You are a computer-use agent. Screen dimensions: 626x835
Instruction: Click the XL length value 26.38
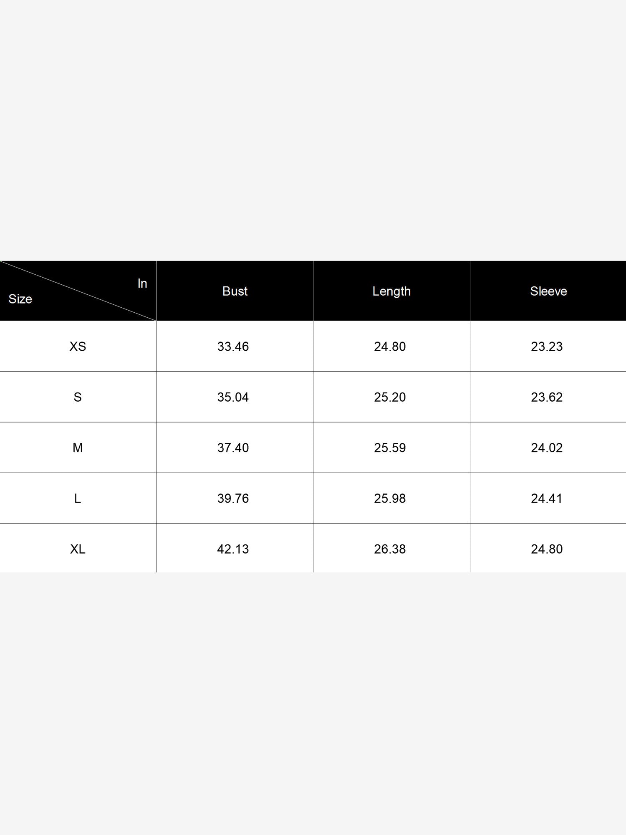point(390,549)
